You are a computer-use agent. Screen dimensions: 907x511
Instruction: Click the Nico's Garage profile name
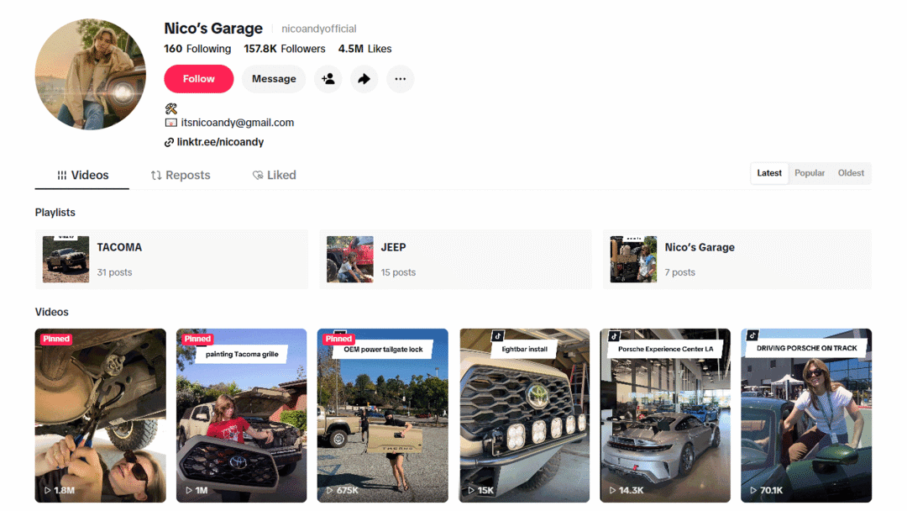coord(213,29)
